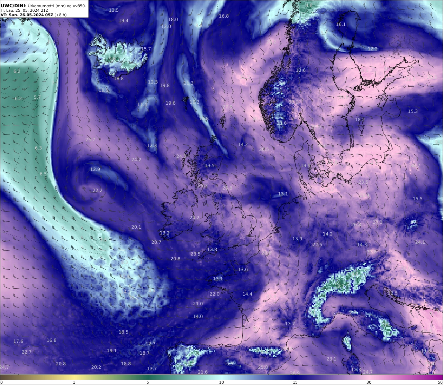The image size is (443, 385).
Task: Select the 21.0 value label
Action: [x=198, y=304]
